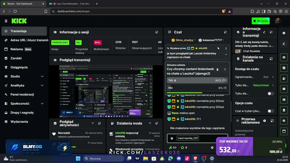Screen dimensions: 290x163
Task: Click the Na żywo button
Action: [261, 21]
